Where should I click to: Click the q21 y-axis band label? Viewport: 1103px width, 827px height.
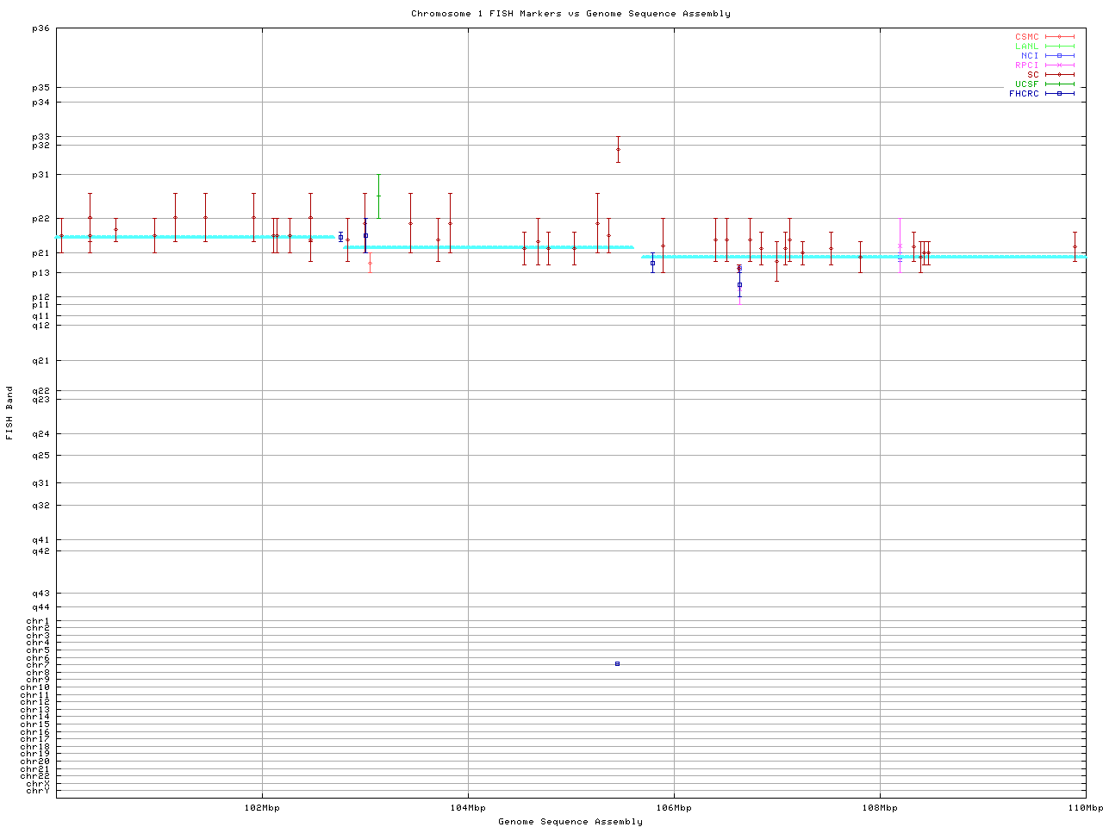tap(41, 361)
